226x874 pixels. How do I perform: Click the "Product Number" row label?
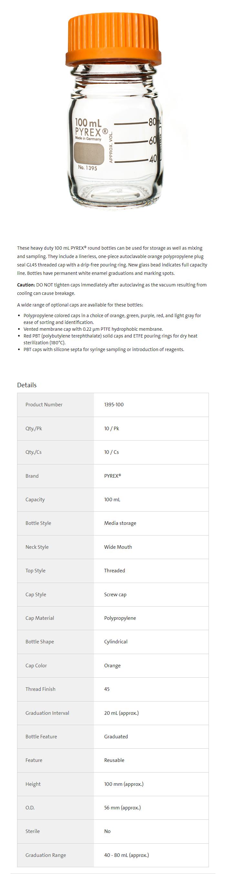(44, 404)
